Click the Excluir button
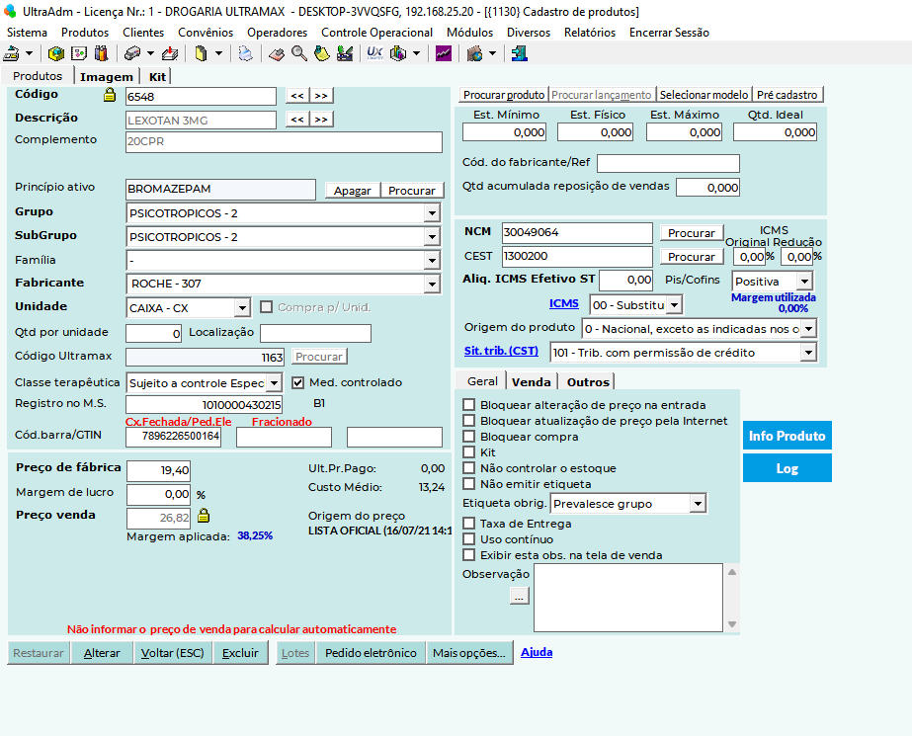Viewport: 912px width, 736px height. (x=240, y=653)
